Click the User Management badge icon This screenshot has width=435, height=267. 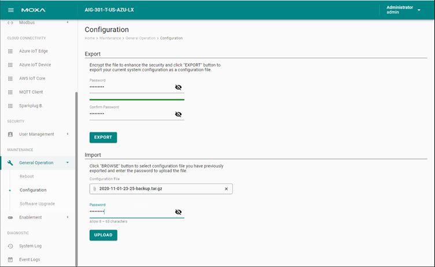[10, 134]
